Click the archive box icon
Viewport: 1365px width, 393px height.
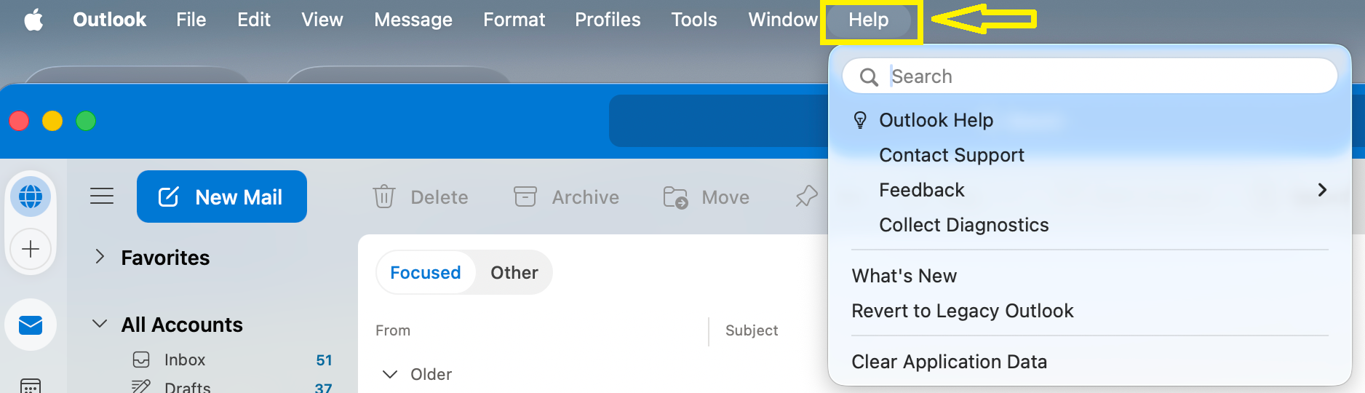pyautogui.click(x=525, y=196)
